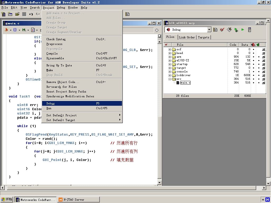Expand the arm folder
This screenshot has width=271, height=203.
point(170,57)
